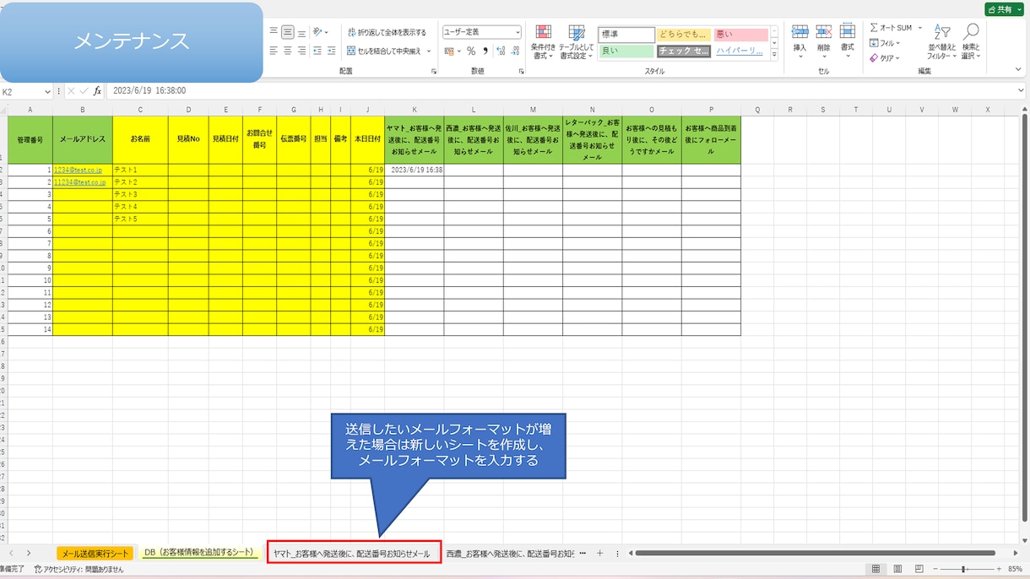Click the decrease decimal icon
Image resolution: width=1030 pixels, height=579 pixels.
[516, 51]
